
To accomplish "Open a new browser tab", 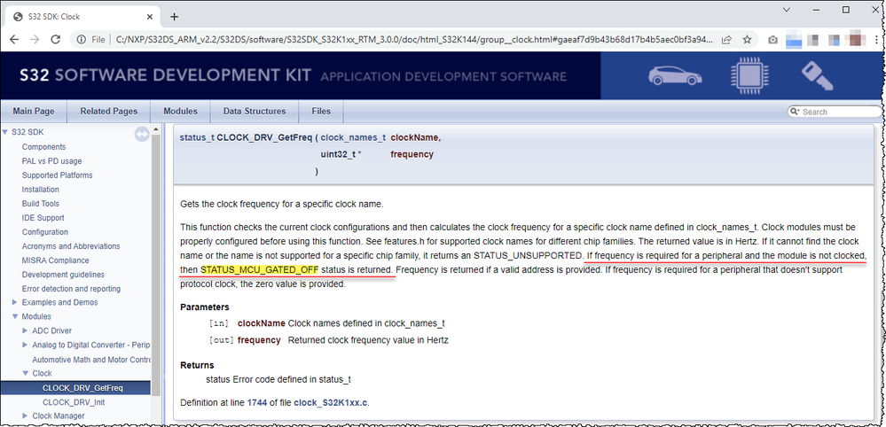I will point(174,16).
